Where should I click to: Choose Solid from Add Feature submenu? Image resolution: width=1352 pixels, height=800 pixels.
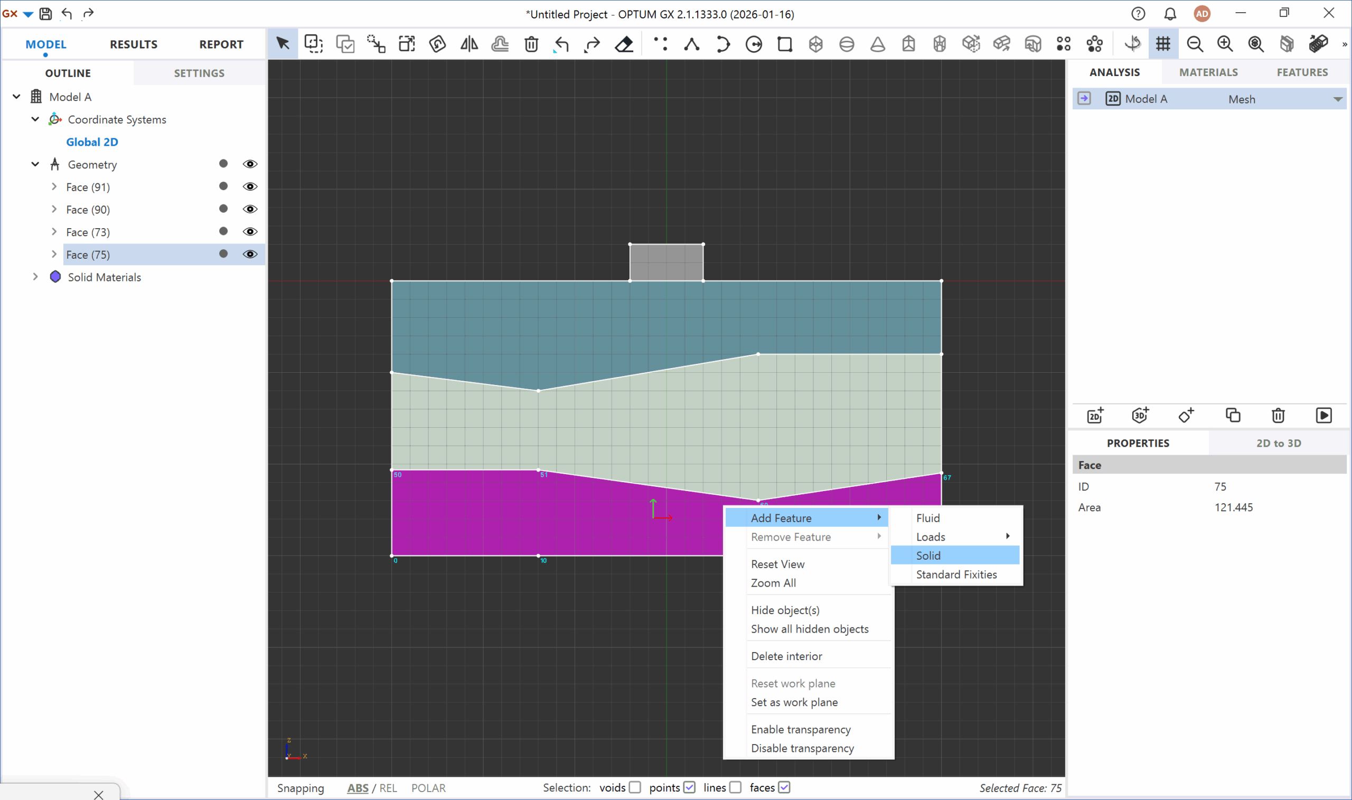pos(928,556)
